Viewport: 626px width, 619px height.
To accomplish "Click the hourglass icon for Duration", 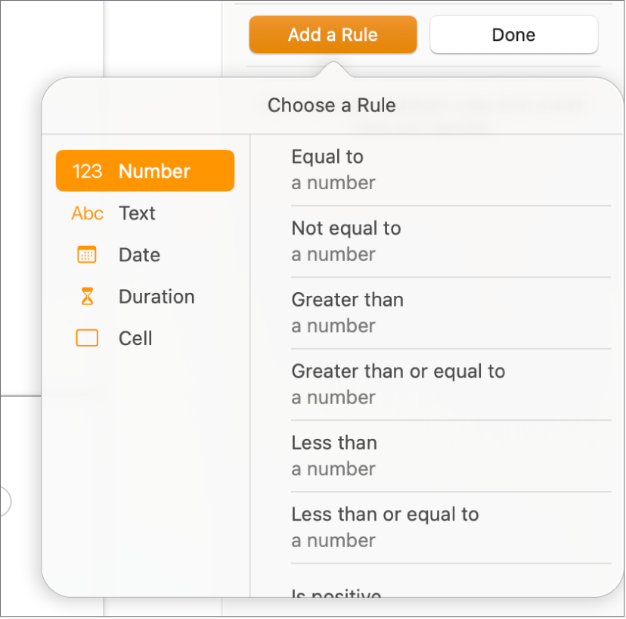I will pyautogui.click(x=86, y=297).
